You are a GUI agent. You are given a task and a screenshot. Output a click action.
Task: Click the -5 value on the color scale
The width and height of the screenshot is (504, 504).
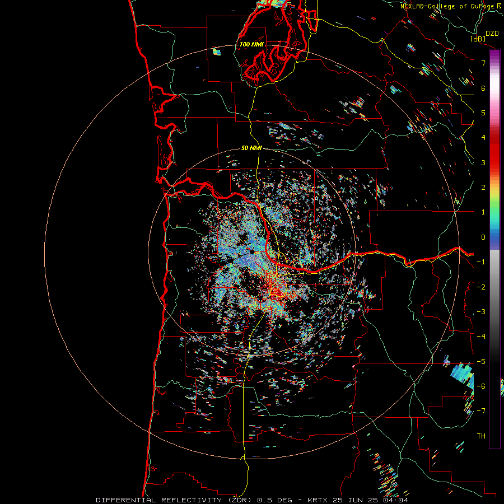(481, 362)
